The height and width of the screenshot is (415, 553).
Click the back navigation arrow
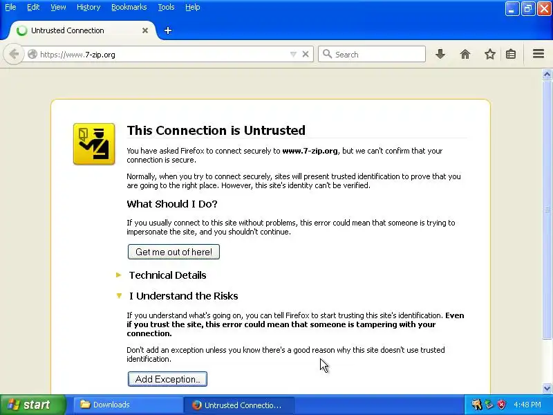pyautogui.click(x=14, y=55)
